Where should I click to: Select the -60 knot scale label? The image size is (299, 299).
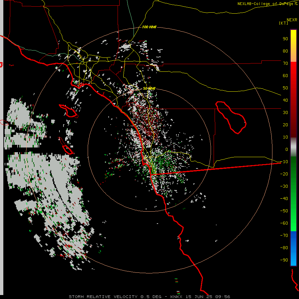284,223
